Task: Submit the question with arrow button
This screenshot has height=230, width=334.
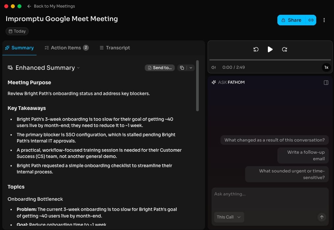Action: point(321,217)
